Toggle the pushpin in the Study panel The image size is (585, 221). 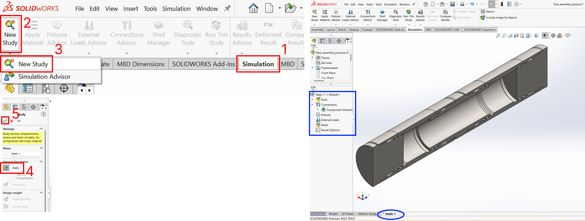[x=18, y=121]
